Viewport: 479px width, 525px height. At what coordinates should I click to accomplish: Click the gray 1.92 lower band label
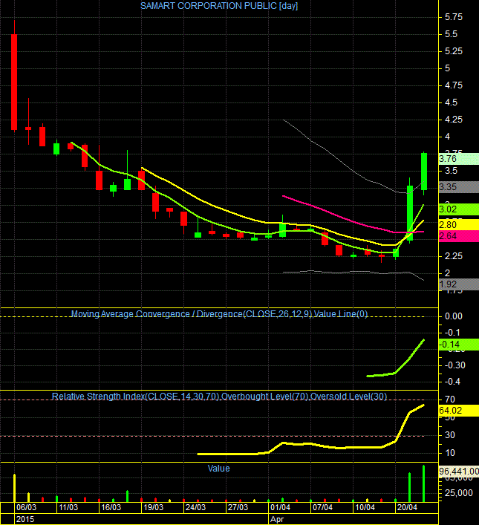click(x=458, y=284)
